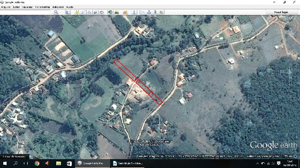The height and width of the screenshot is (168, 300).
Task: Show hidden system tray icons
Action: (257, 163)
